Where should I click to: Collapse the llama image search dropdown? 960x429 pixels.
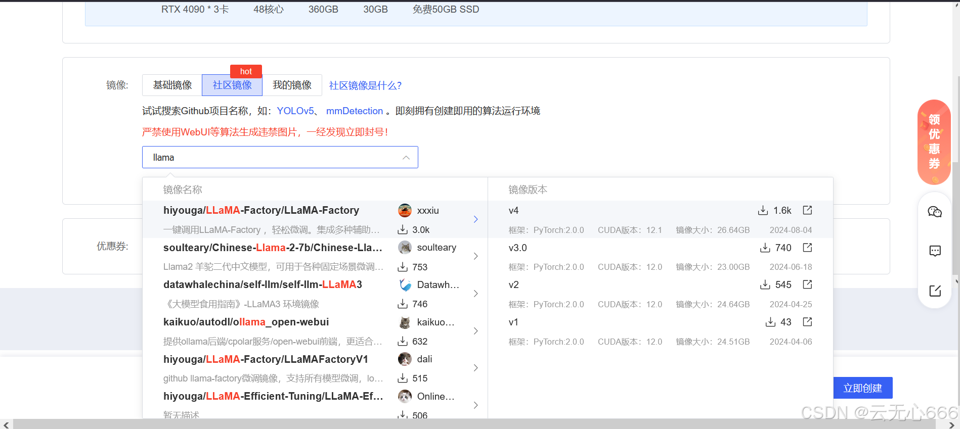(406, 158)
